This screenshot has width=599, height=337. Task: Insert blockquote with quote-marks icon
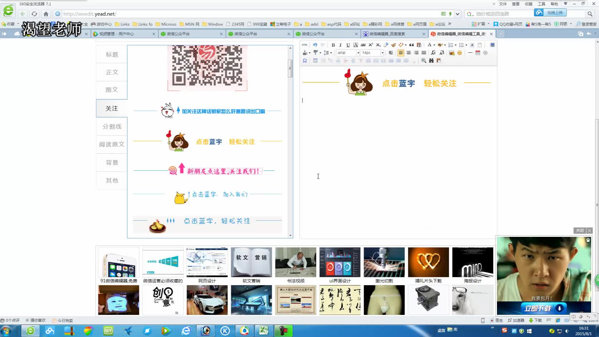412,45
